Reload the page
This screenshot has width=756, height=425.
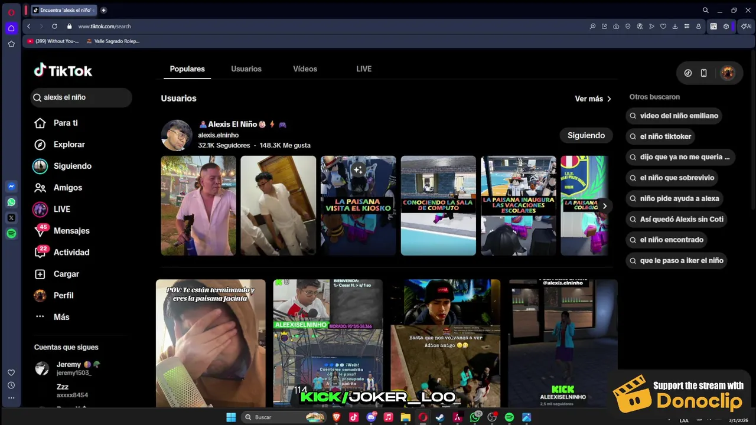pos(54,26)
